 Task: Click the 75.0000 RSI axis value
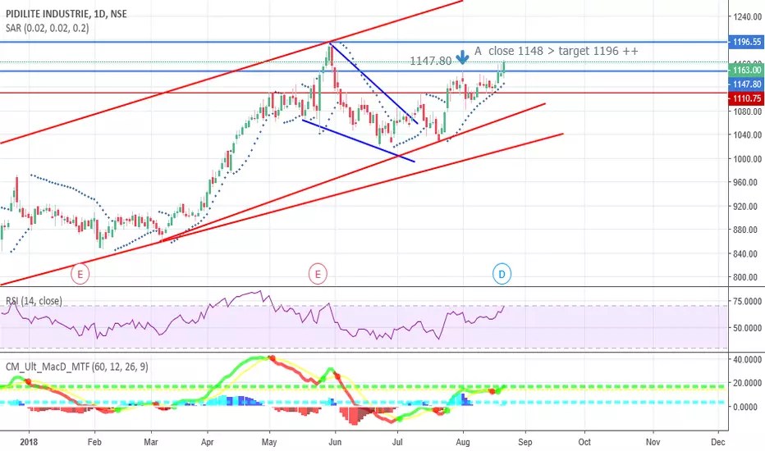point(747,301)
